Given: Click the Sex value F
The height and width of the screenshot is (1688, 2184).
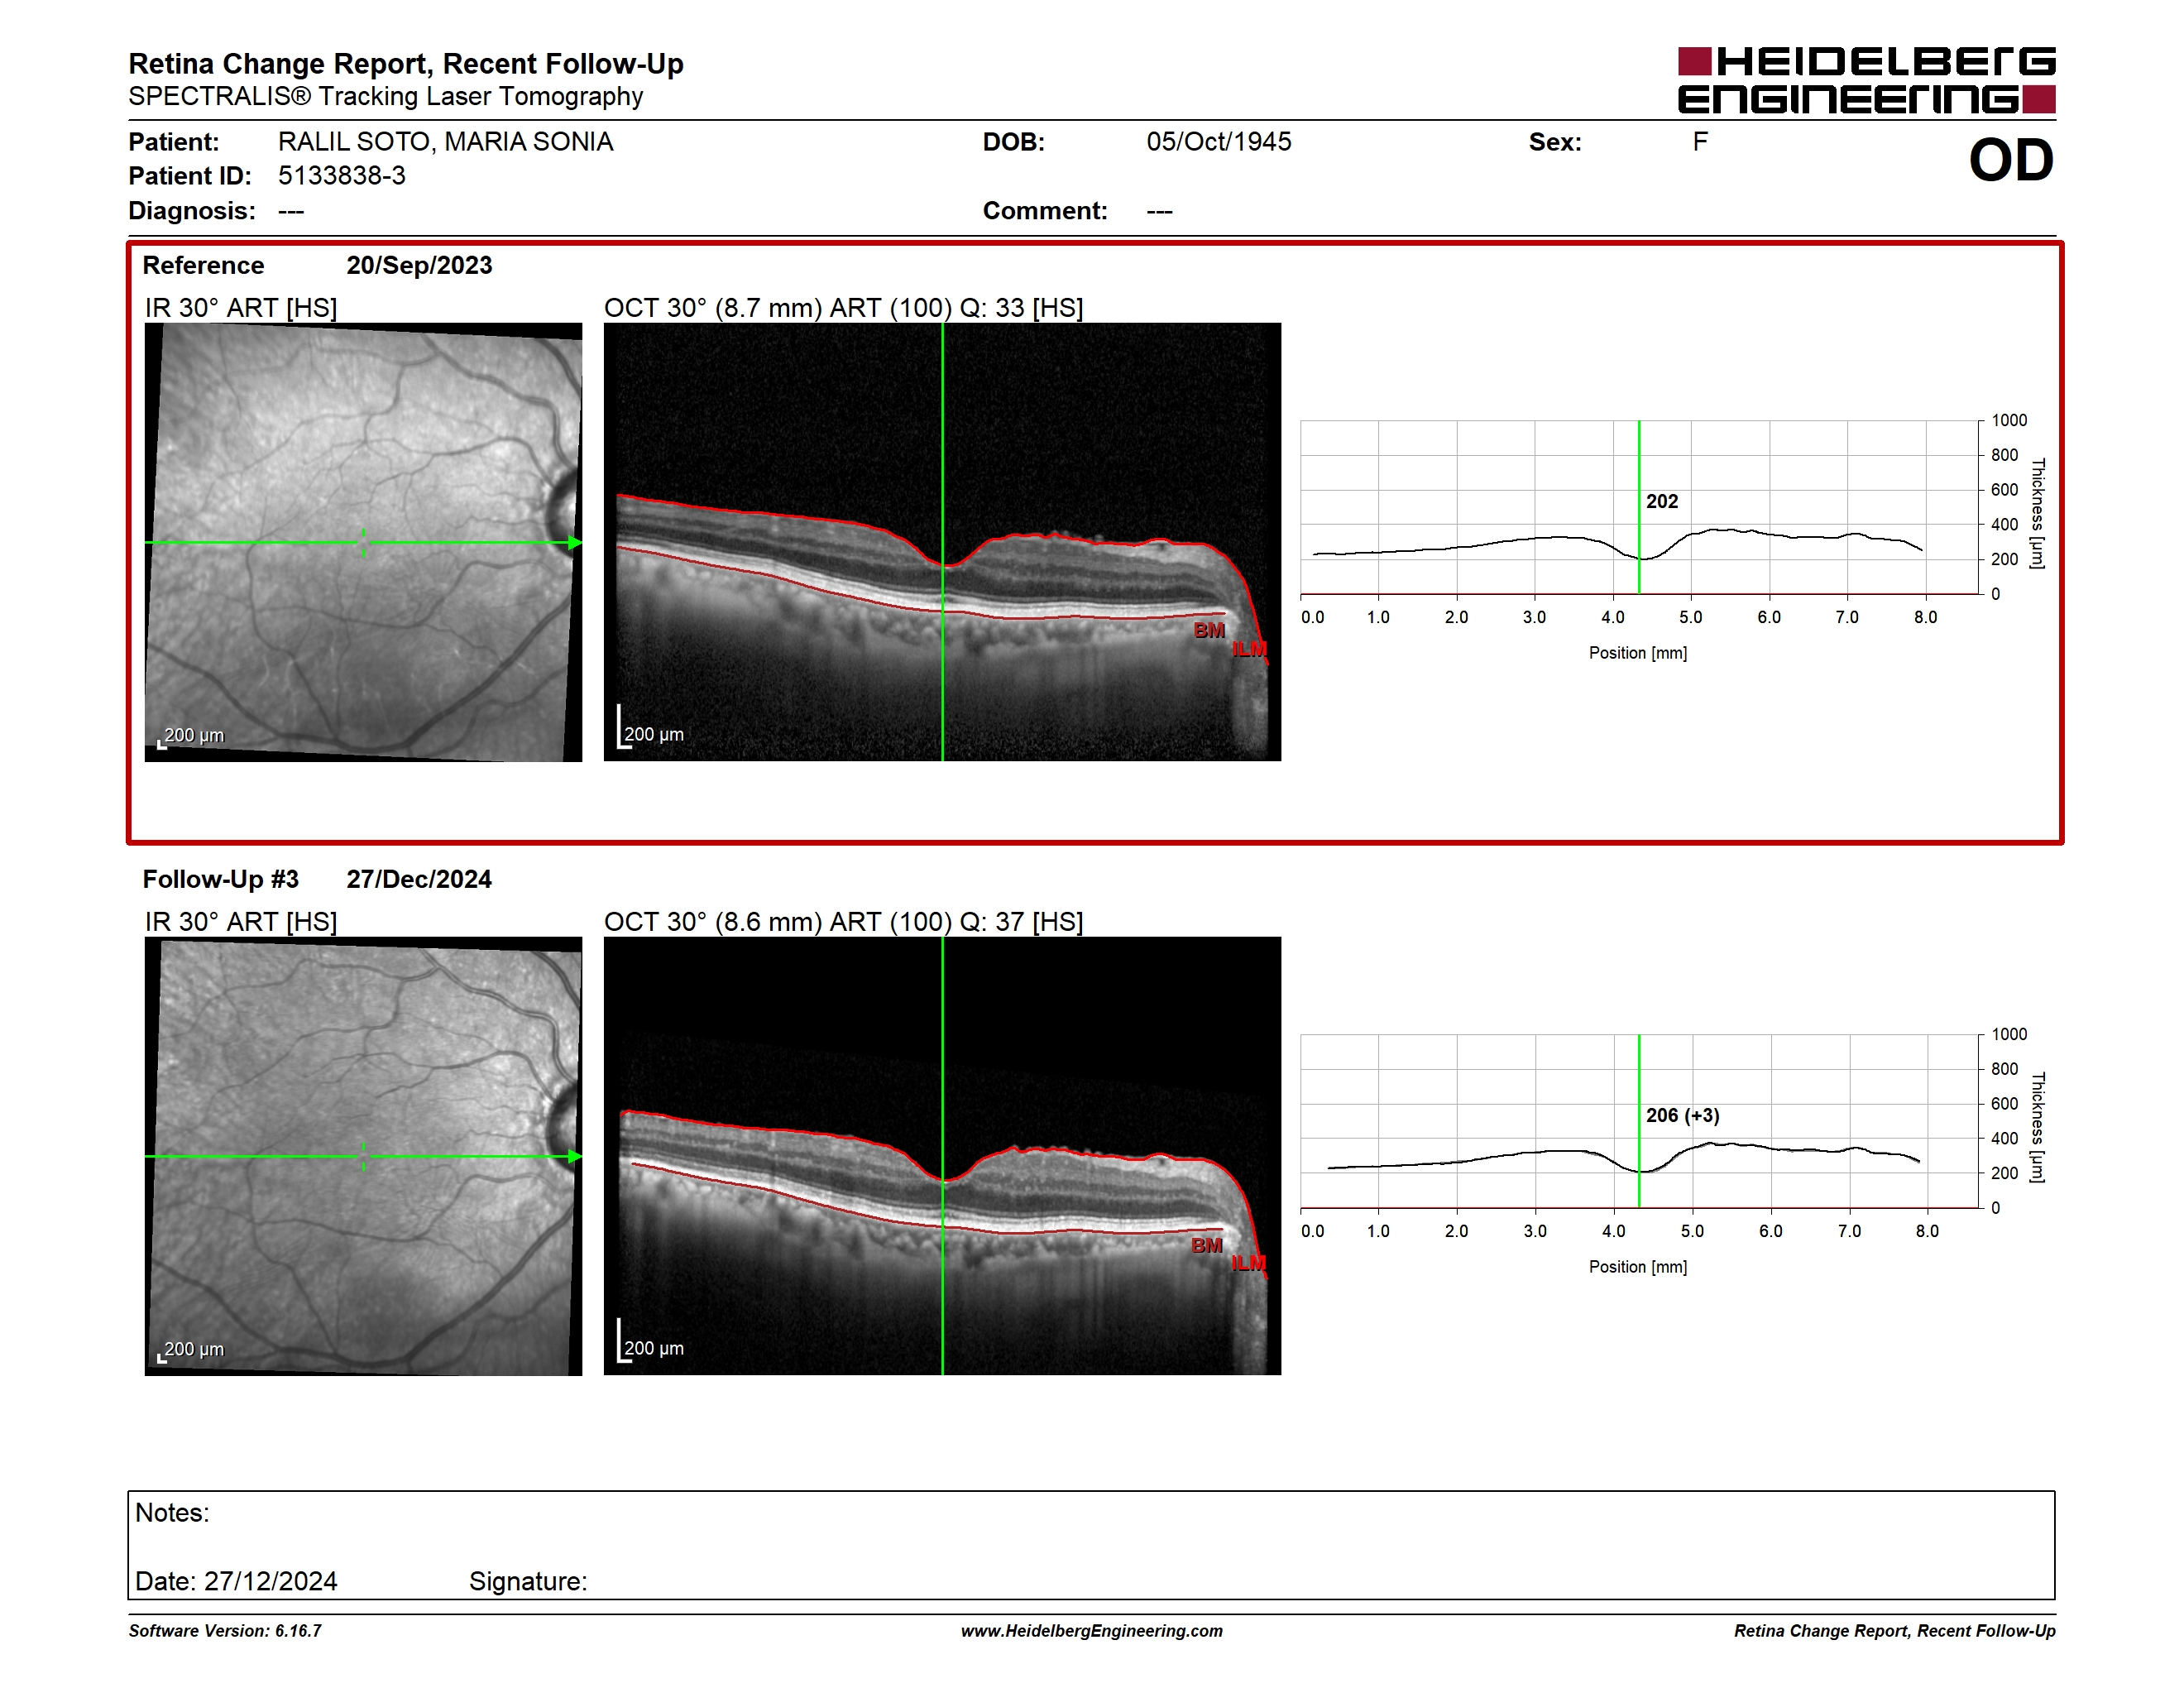Looking at the screenshot, I should 1700,142.
